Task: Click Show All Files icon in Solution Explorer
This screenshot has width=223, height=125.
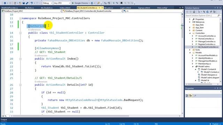Action: click(214, 12)
